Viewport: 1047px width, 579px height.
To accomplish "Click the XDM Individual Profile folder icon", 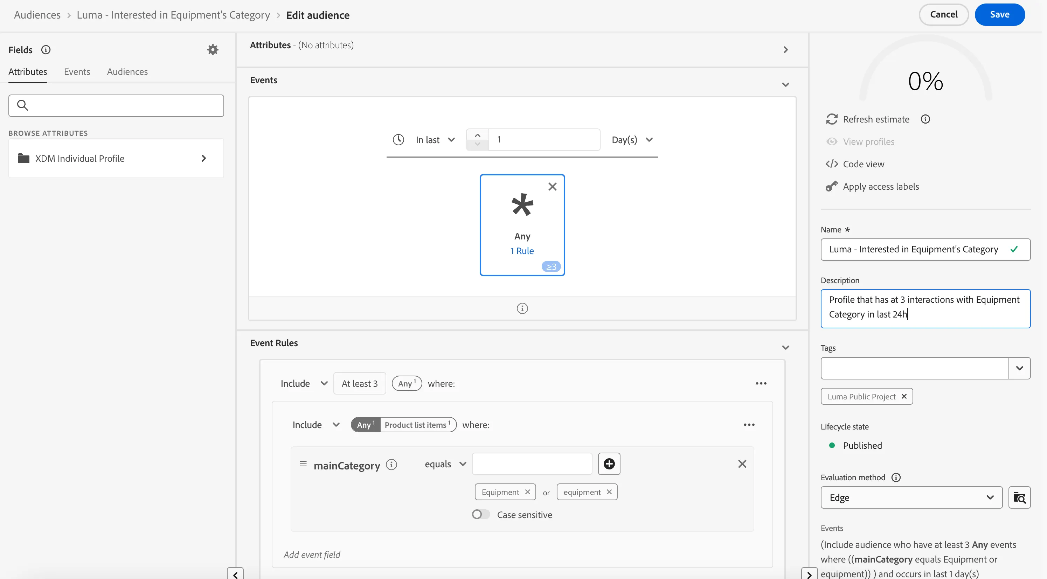I will (23, 158).
